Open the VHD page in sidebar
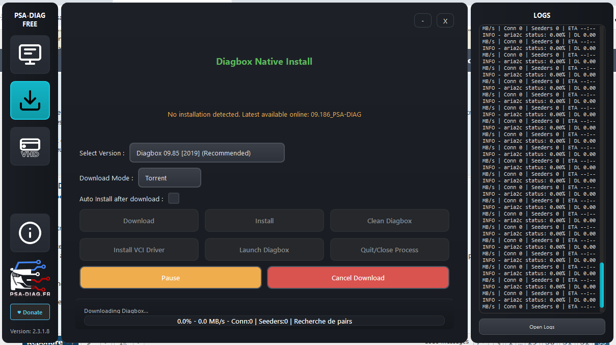Image resolution: width=616 pixels, height=345 pixels. 30,146
